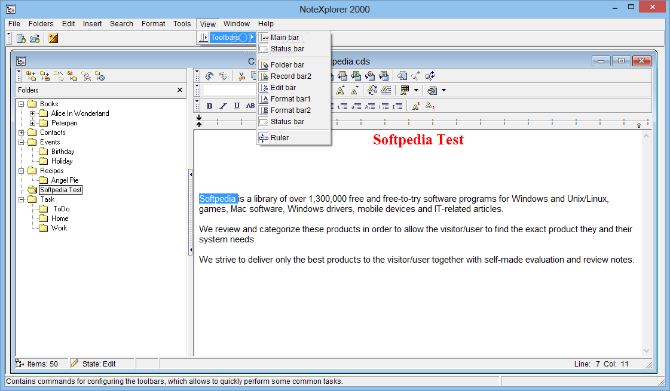Image resolution: width=670 pixels, height=391 pixels.
Task: Apply lowercase letter list style
Action: point(356,106)
